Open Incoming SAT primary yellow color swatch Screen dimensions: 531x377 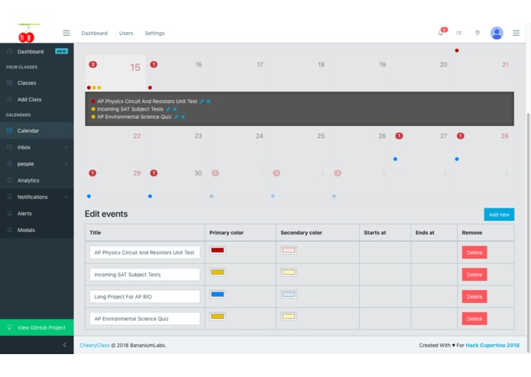[218, 272]
